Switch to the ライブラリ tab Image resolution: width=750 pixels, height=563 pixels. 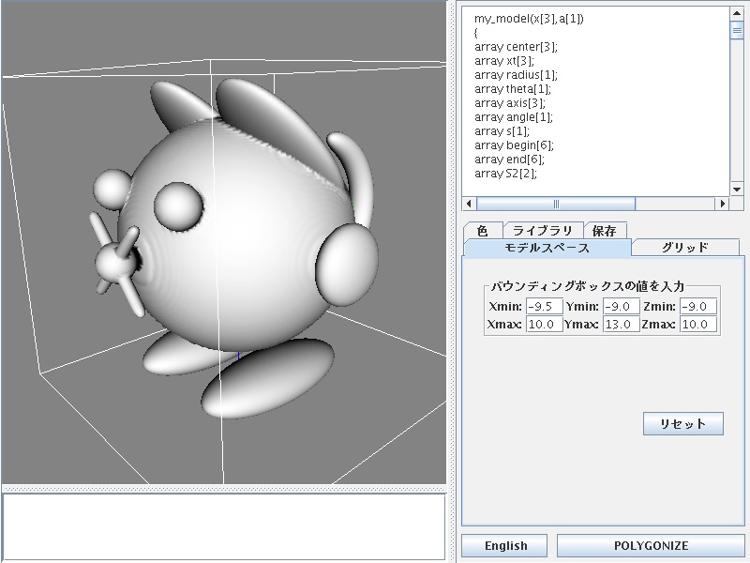(543, 231)
